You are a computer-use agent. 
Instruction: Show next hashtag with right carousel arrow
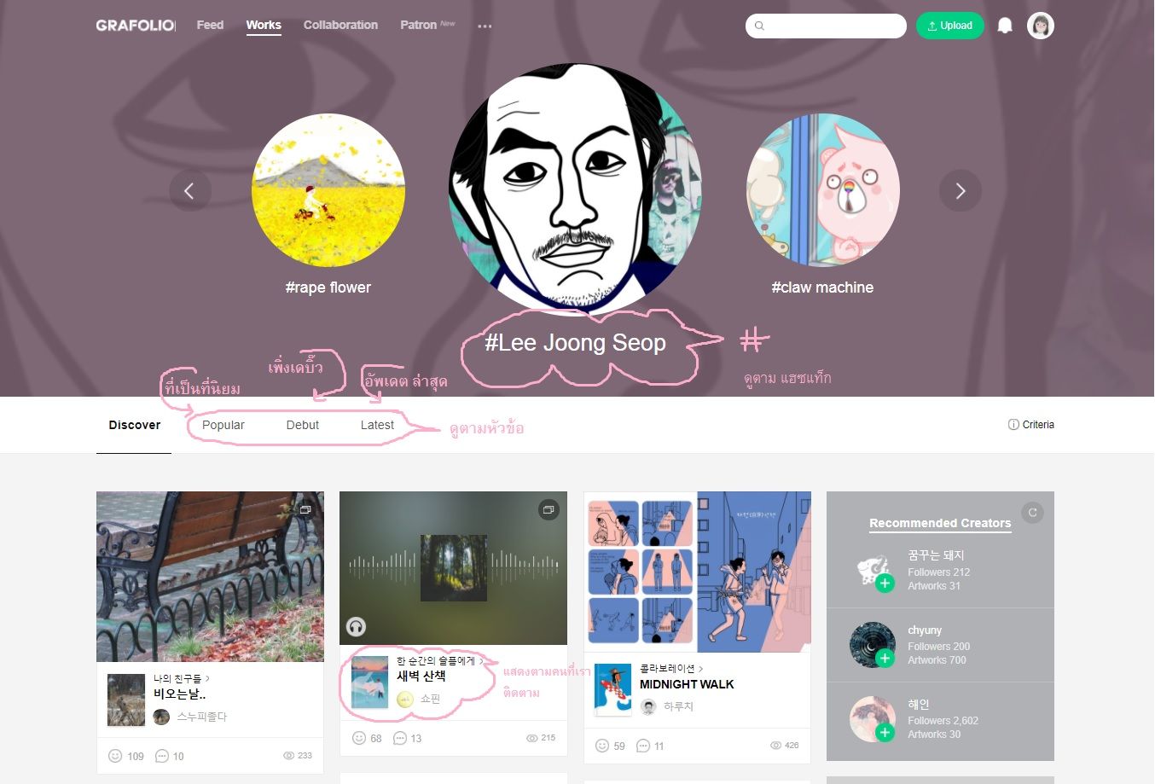961,191
